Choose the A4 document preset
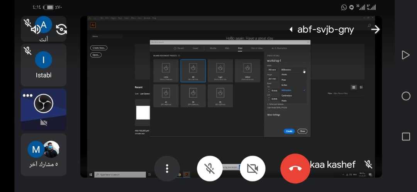Image resolution: width=417 pixels, height=192 pixels. pos(193,71)
